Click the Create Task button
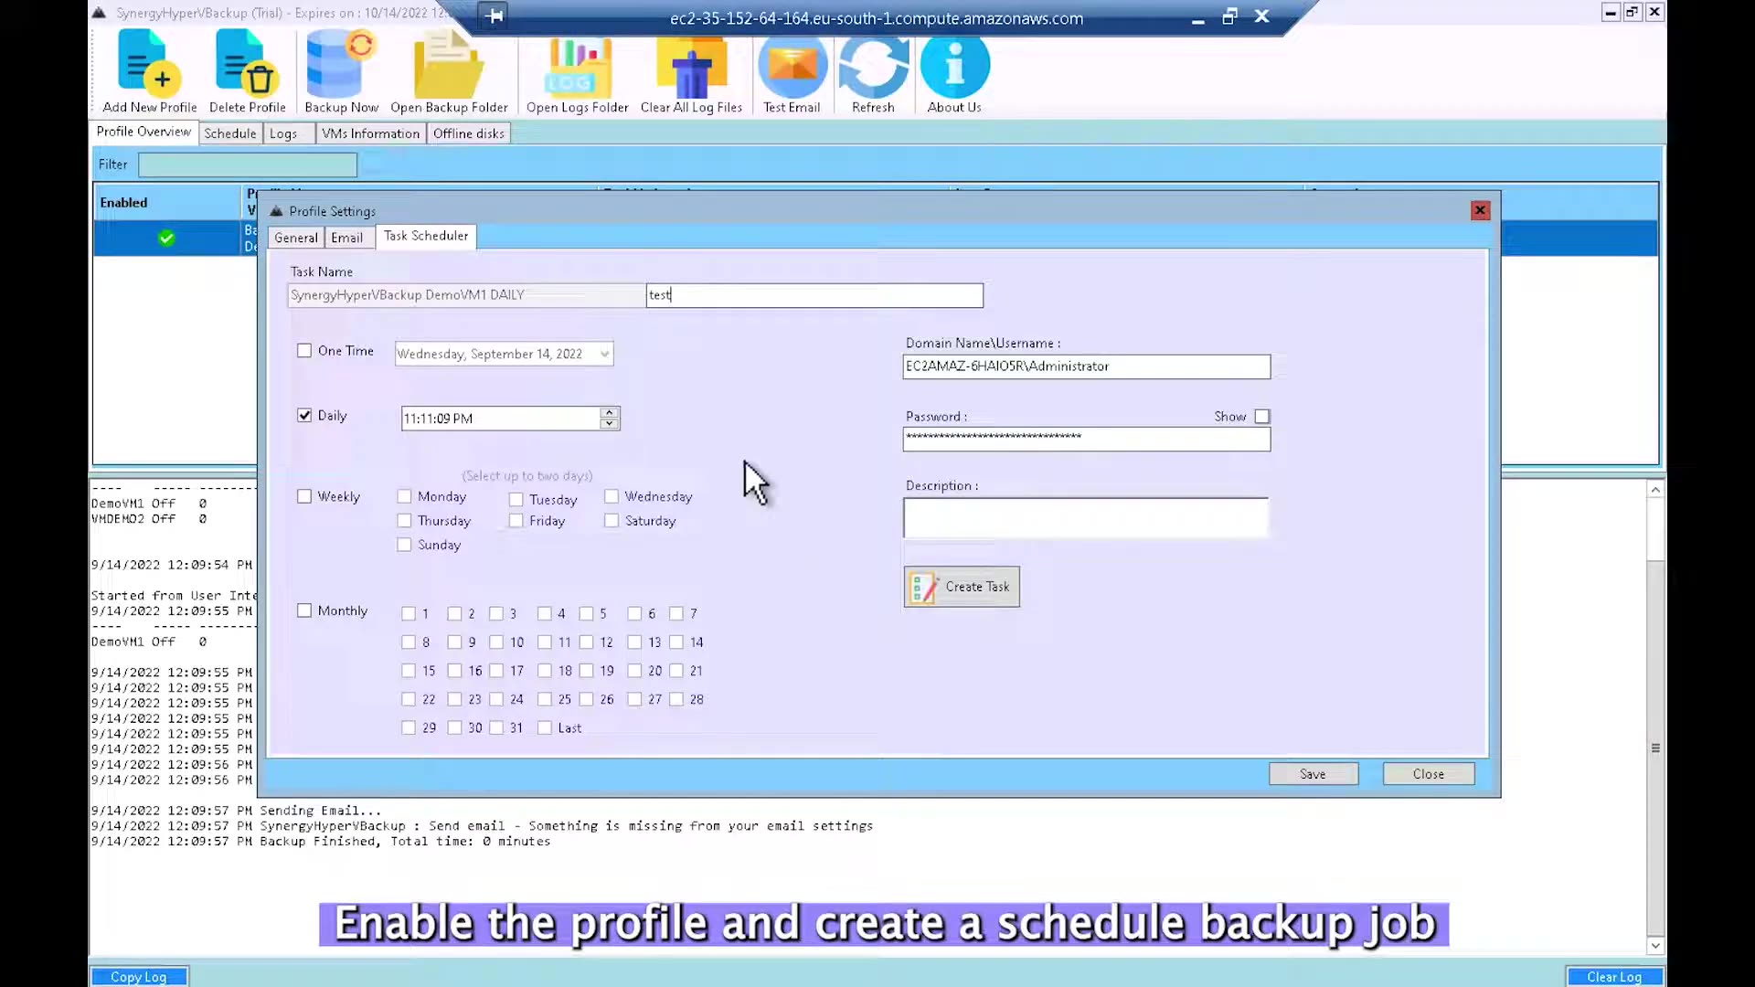Viewport: 1755px width, 987px height. 961,587
